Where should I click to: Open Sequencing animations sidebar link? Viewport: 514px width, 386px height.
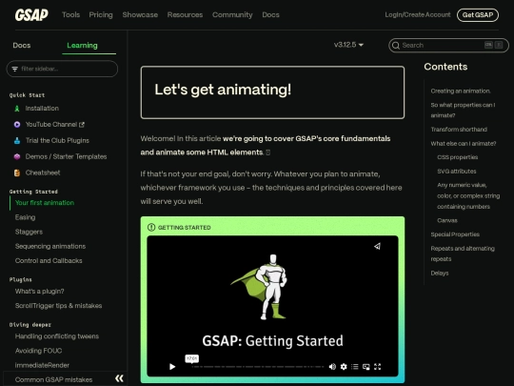(x=50, y=246)
